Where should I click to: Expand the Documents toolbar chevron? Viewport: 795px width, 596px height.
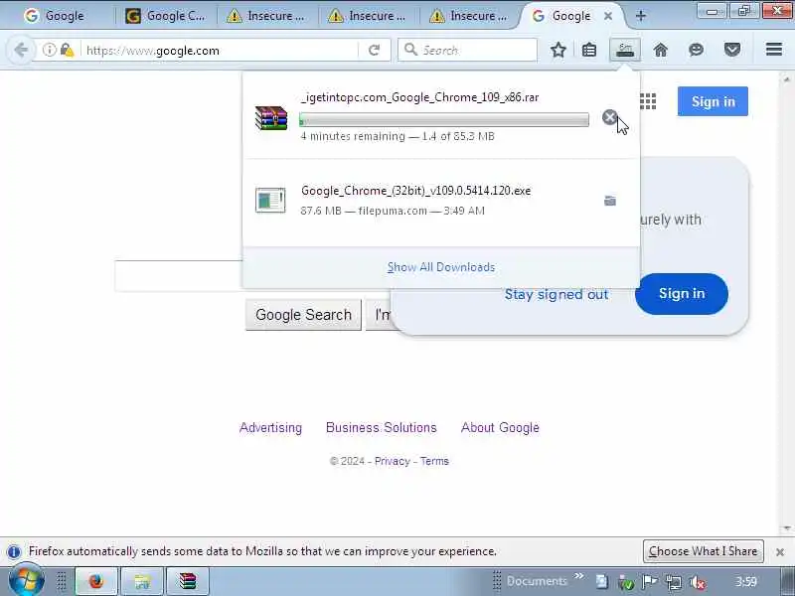click(578, 577)
